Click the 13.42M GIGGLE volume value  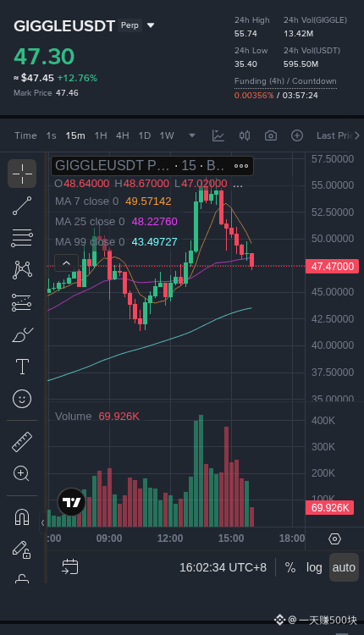[x=299, y=34]
